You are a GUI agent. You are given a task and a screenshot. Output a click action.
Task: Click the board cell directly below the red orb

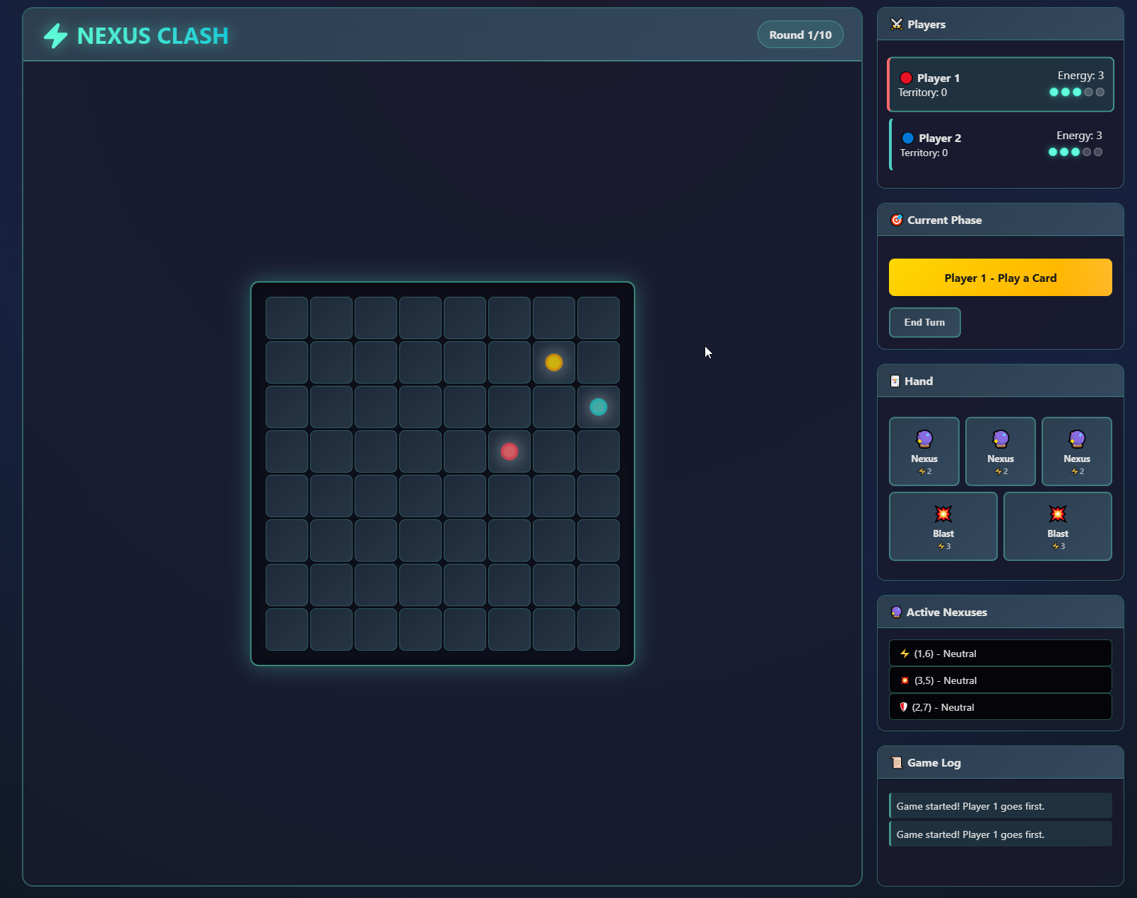coord(509,496)
